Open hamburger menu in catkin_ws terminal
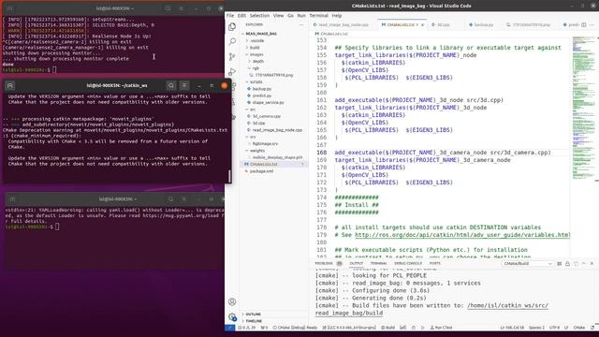The image size is (599, 337). coord(184,85)
